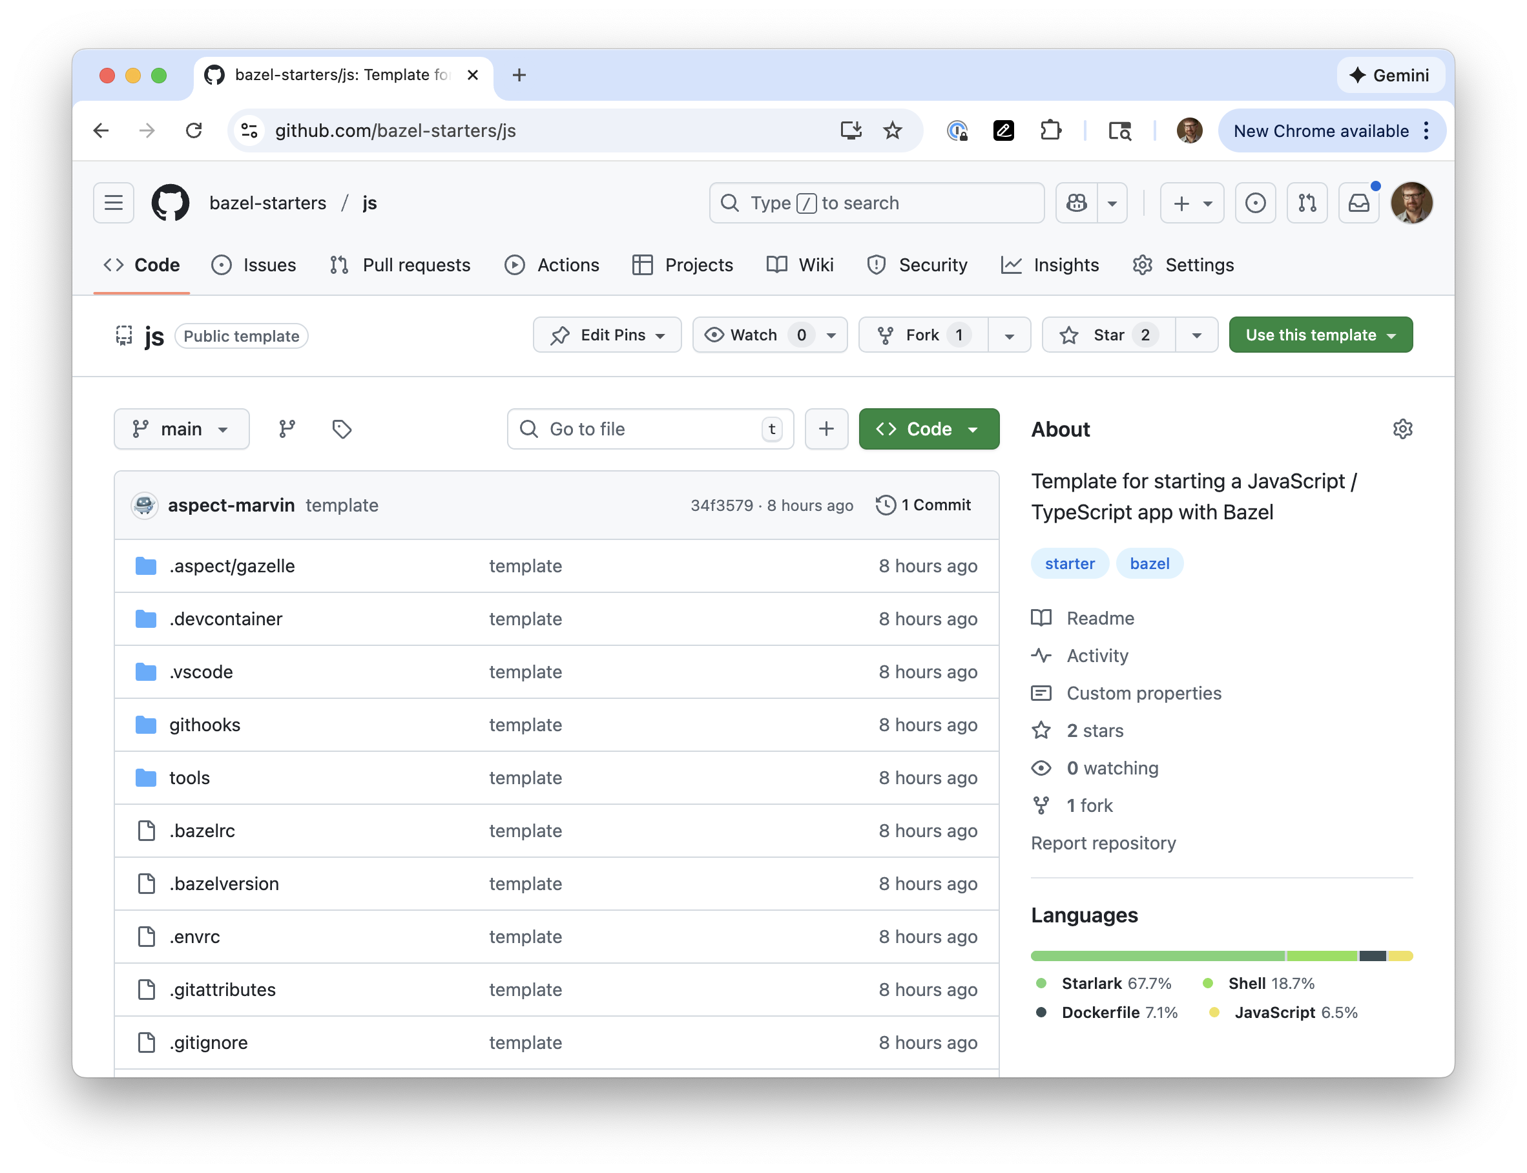Bookmark this page with the star icon
This screenshot has height=1173, width=1527.
point(892,130)
